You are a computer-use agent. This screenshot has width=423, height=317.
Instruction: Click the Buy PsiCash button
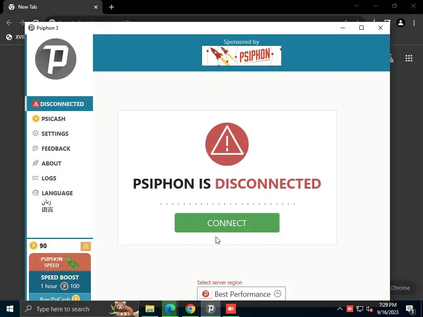60,297
